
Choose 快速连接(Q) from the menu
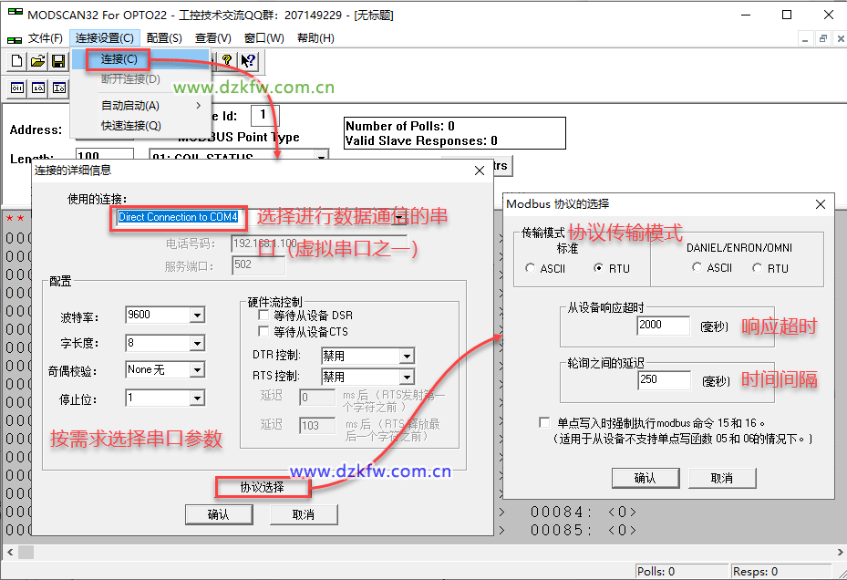pos(131,126)
